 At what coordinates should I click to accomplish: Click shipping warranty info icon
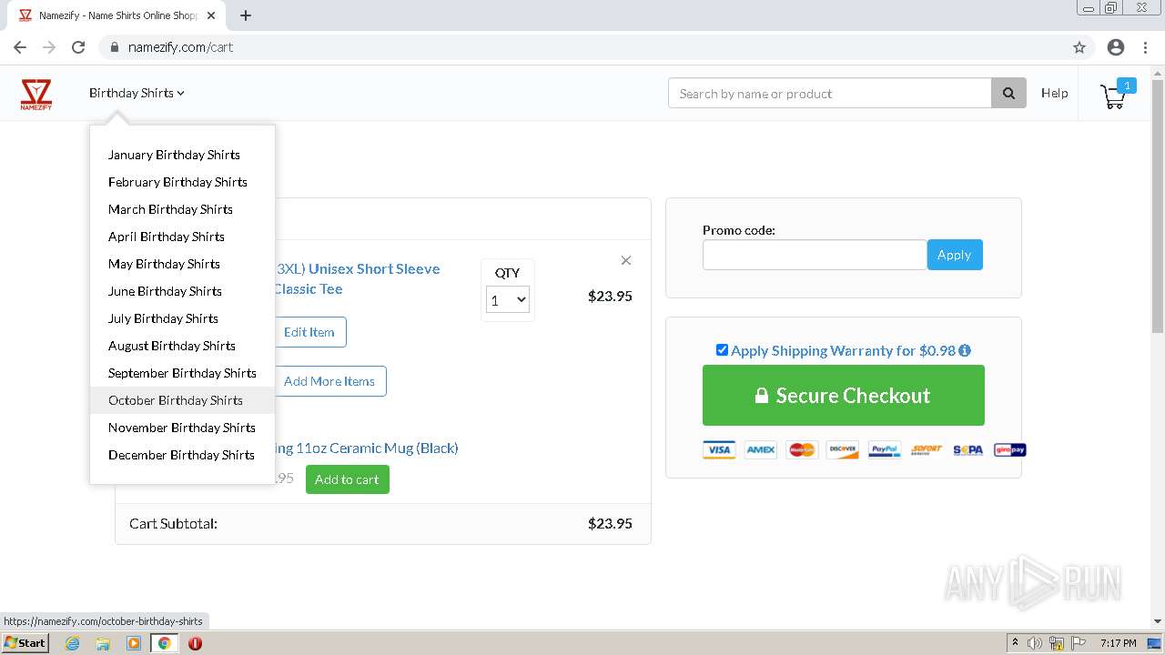coord(965,350)
